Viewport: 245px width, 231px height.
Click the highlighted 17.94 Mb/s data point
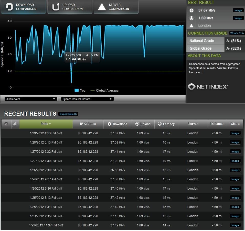pyautogui.click(x=104, y=58)
